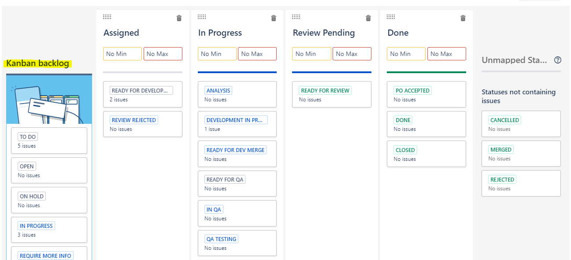Click the No Max field under Review Pending
The width and height of the screenshot is (571, 260).
pyautogui.click(x=352, y=54)
